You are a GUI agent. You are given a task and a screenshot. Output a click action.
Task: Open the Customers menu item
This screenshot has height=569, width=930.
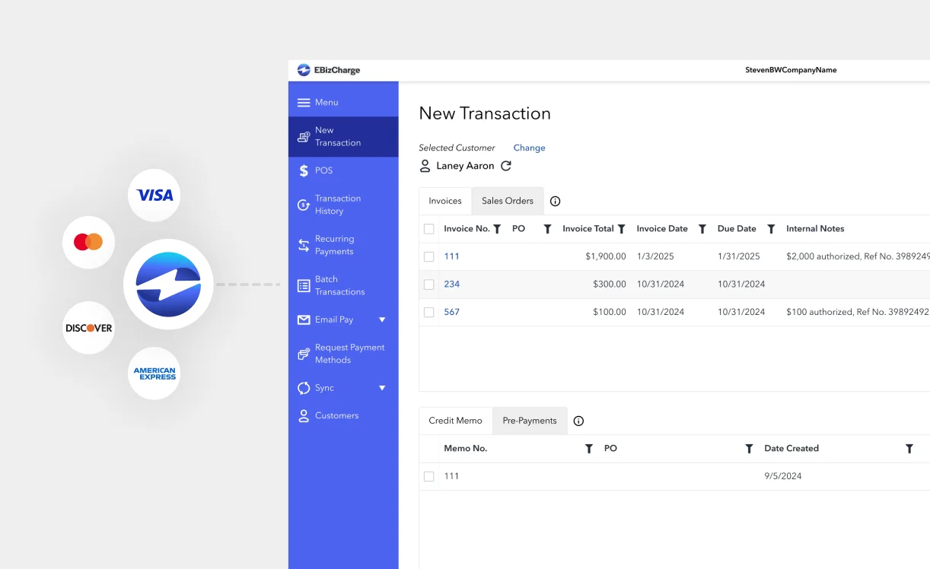pyautogui.click(x=343, y=415)
